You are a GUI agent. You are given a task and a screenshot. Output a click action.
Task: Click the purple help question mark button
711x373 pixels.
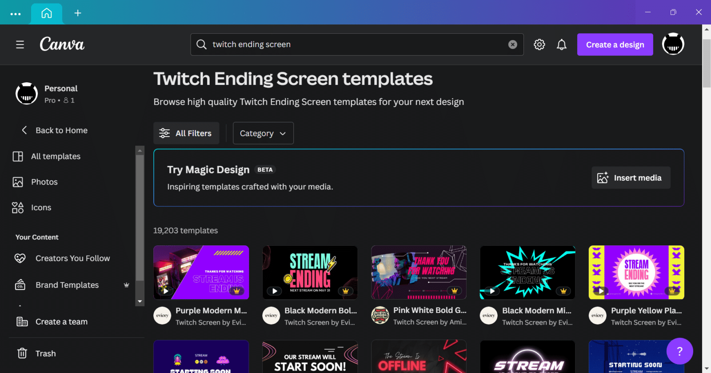click(x=679, y=351)
